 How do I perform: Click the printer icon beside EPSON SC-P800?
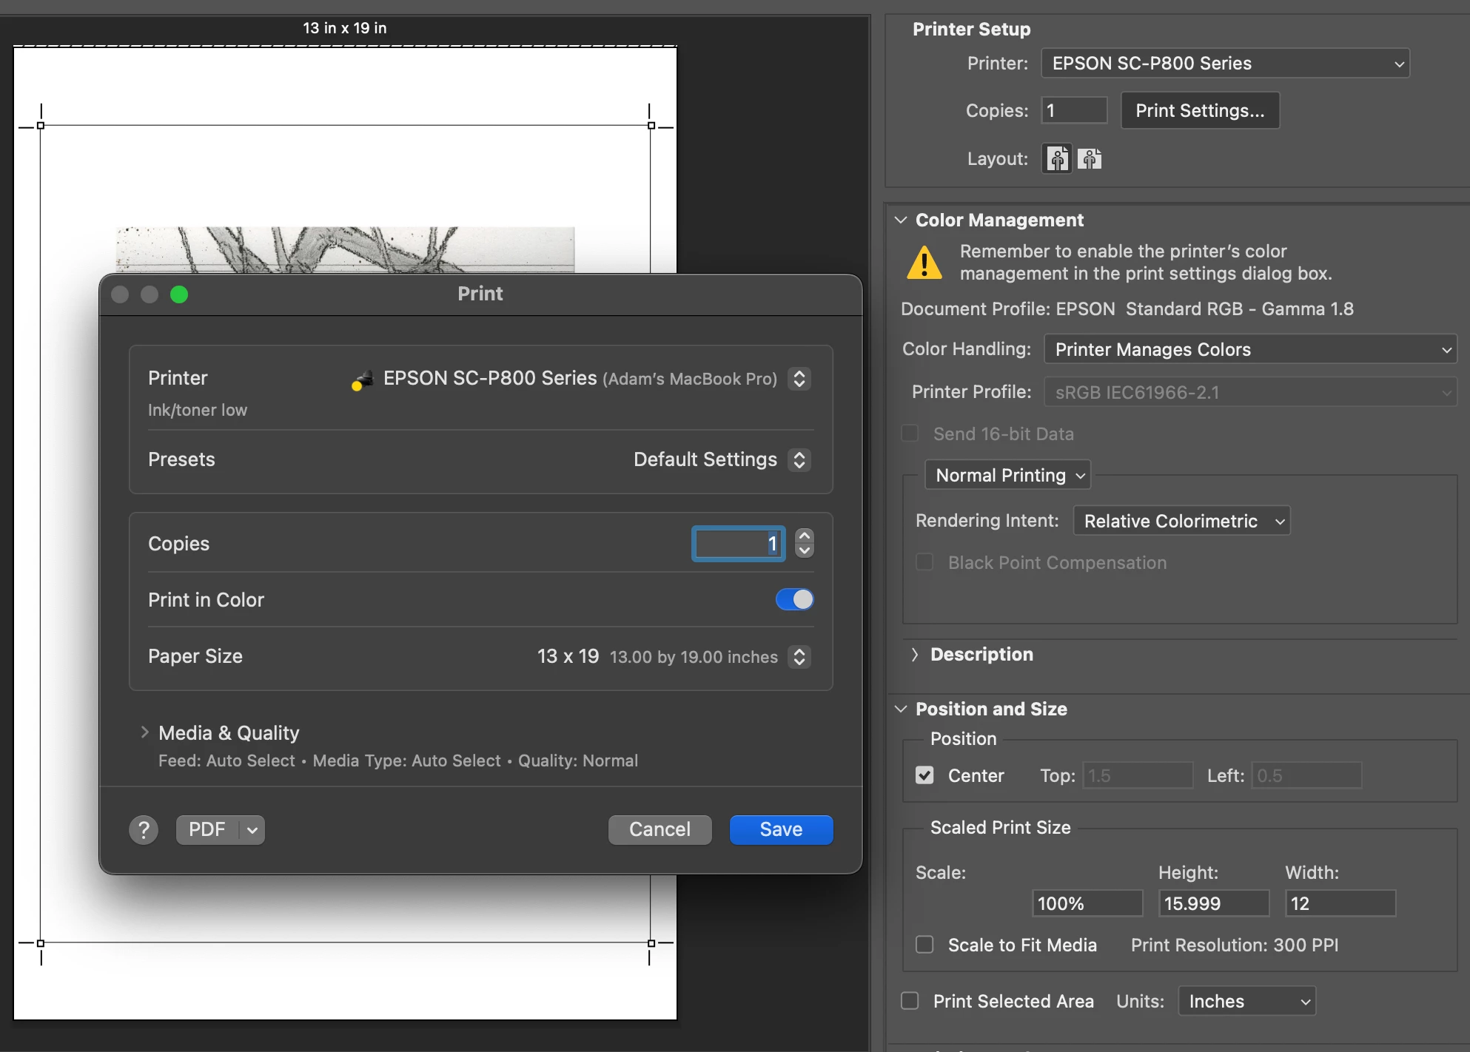tap(362, 380)
